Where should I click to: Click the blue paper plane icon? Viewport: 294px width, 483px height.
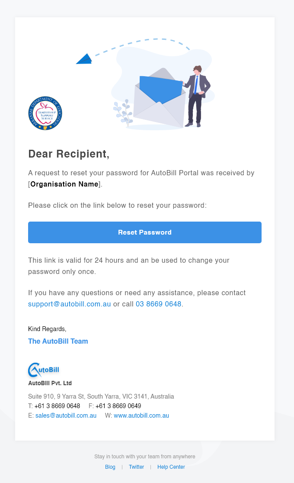(x=84, y=59)
